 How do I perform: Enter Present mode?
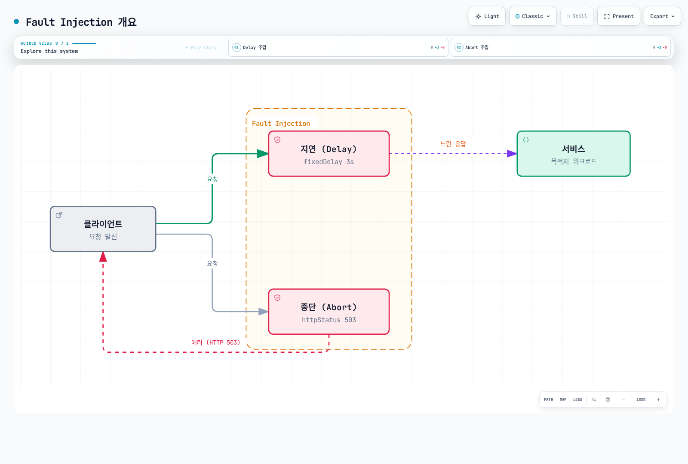[619, 16]
